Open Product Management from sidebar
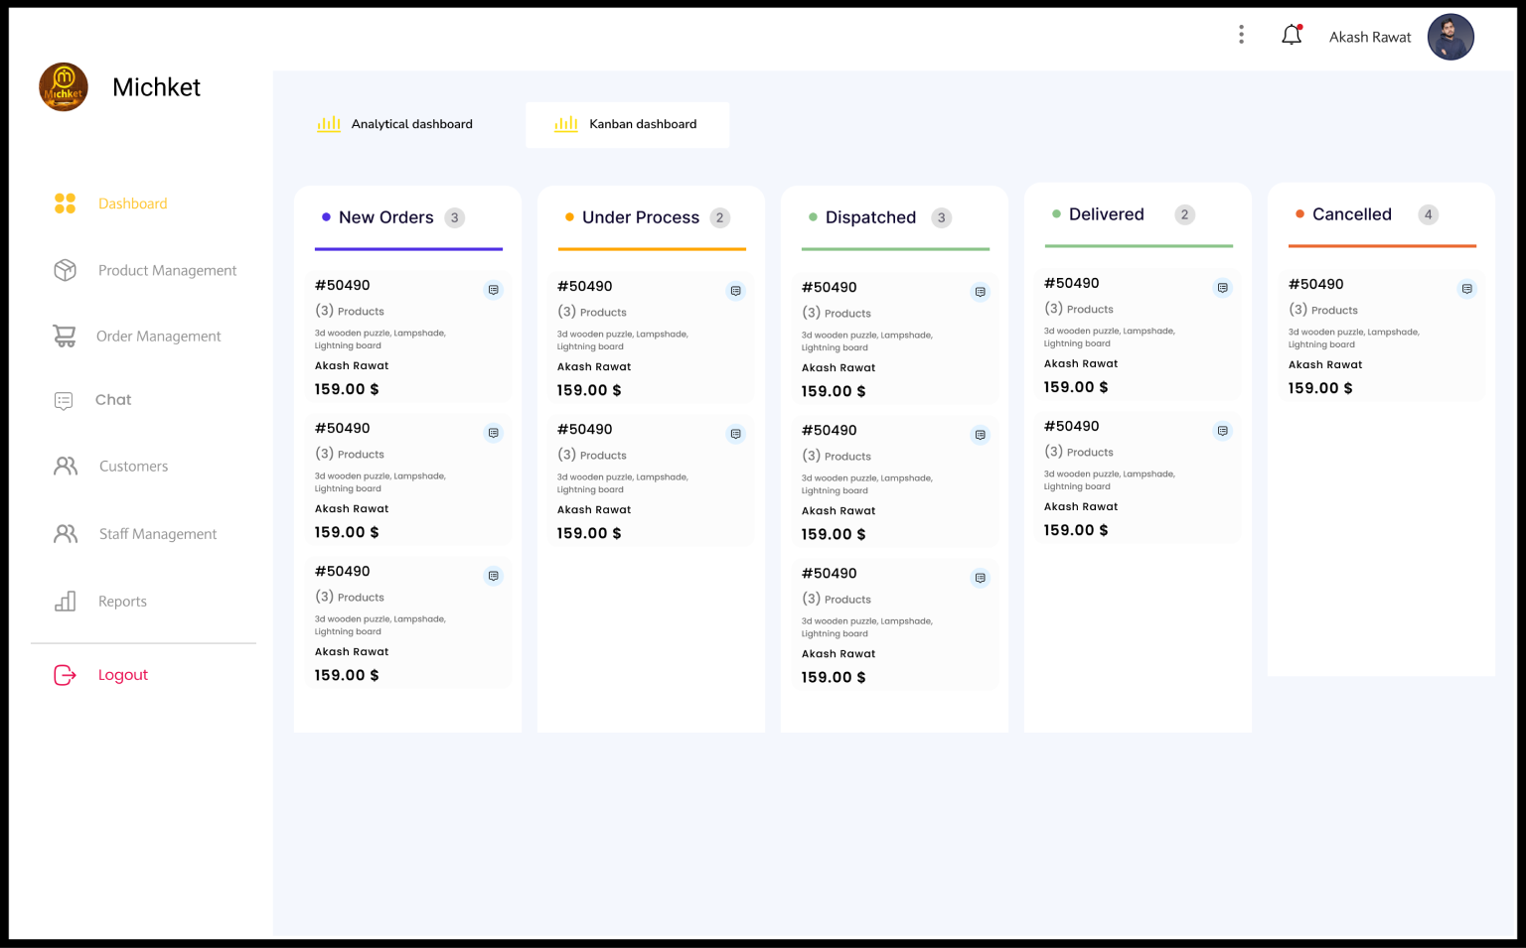Screen dimensions: 1526x948 pyautogui.click(x=166, y=270)
